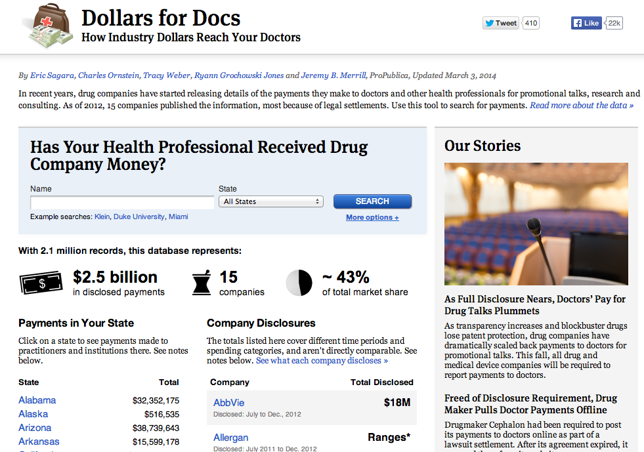Screen dimensions: 644x452
Task: Click the Twitter Tweet button
Action: coord(500,23)
